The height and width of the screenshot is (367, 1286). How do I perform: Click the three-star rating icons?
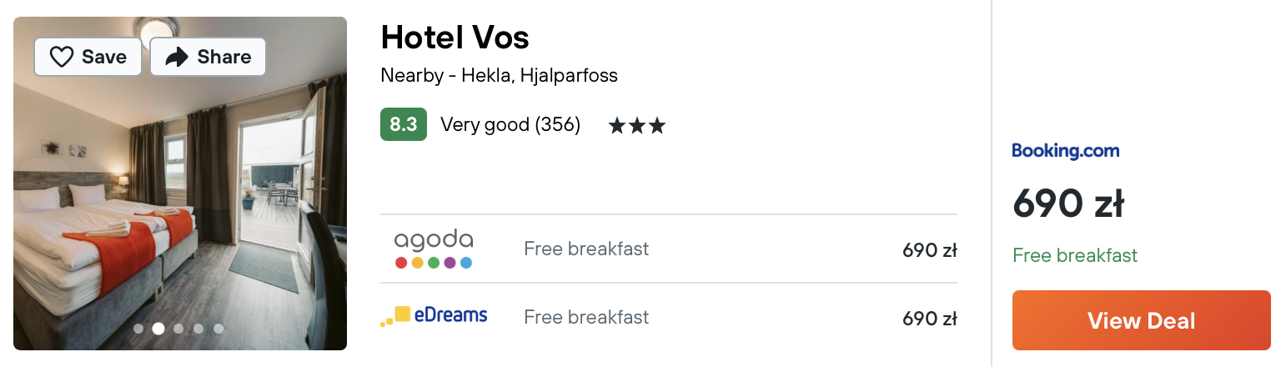click(637, 126)
